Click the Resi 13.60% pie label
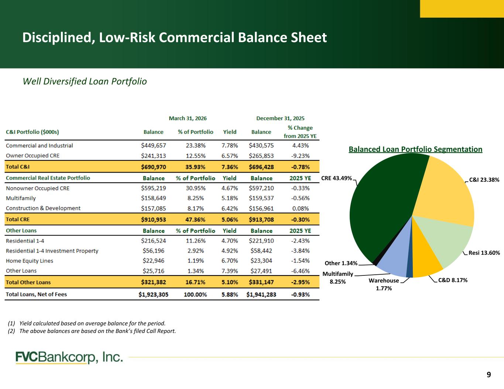The height and width of the screenshot is (389, 504). click(484, 253)
